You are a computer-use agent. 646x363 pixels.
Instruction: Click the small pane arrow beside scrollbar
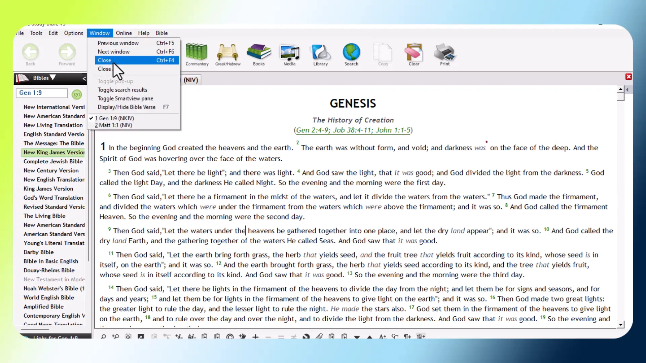pyautogui.click(x=627, y=90)
